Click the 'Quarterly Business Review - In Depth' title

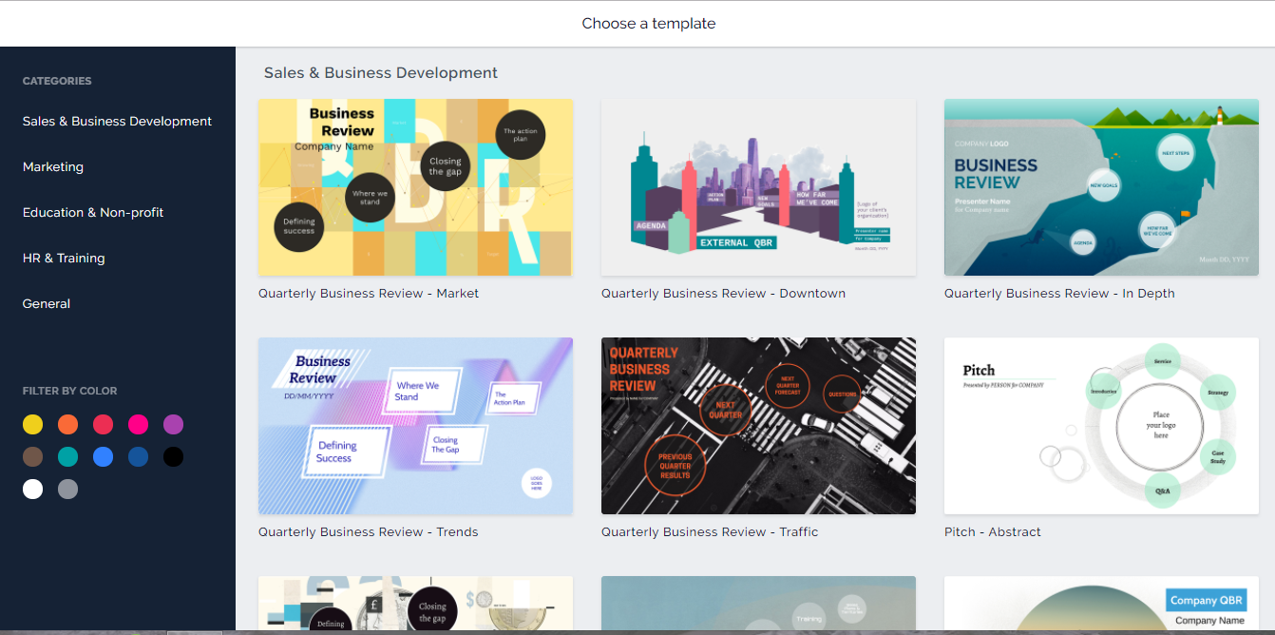point(1059,294)
